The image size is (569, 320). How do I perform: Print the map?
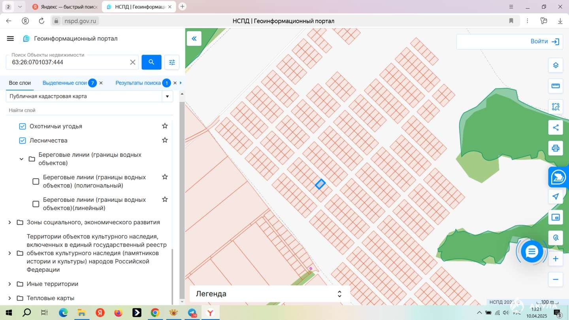pyautogui.click(x=556, y=148)
